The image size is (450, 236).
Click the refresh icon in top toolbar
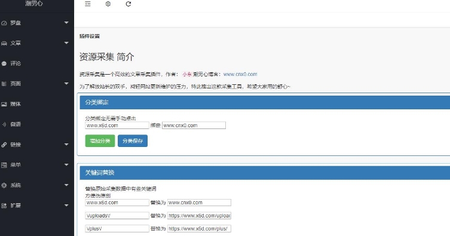pyautogui.click(x=128, y=4)
